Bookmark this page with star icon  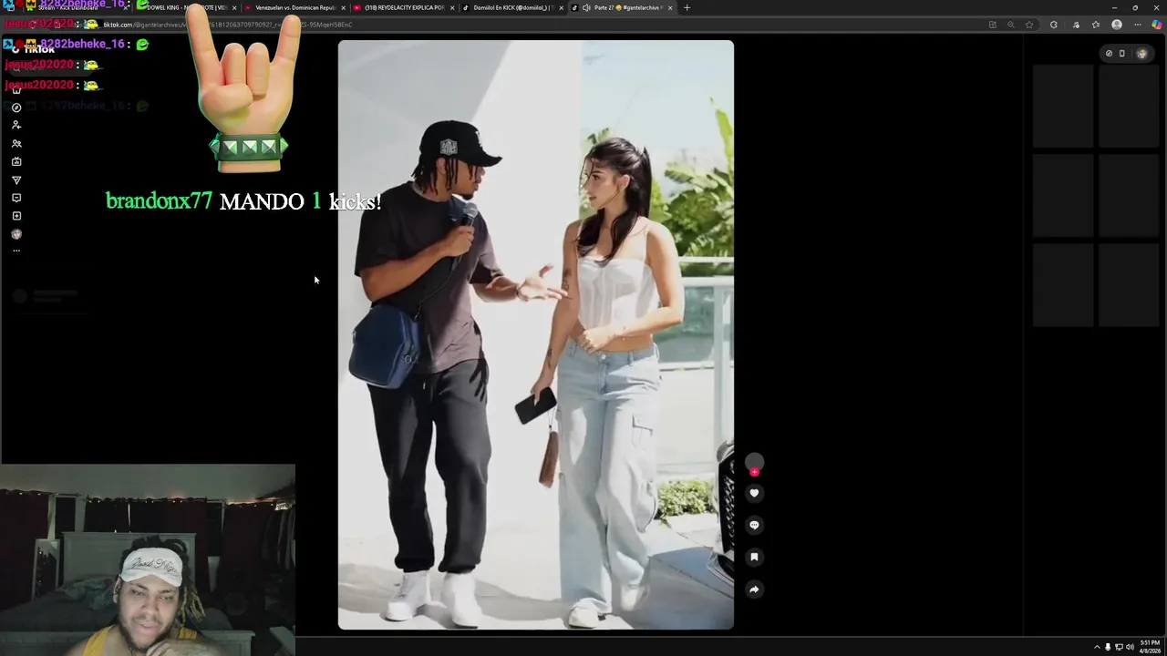click(1029, 25)
